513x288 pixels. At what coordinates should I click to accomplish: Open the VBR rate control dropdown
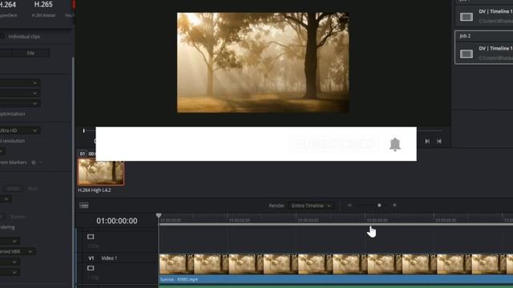(x=18, y=251)
